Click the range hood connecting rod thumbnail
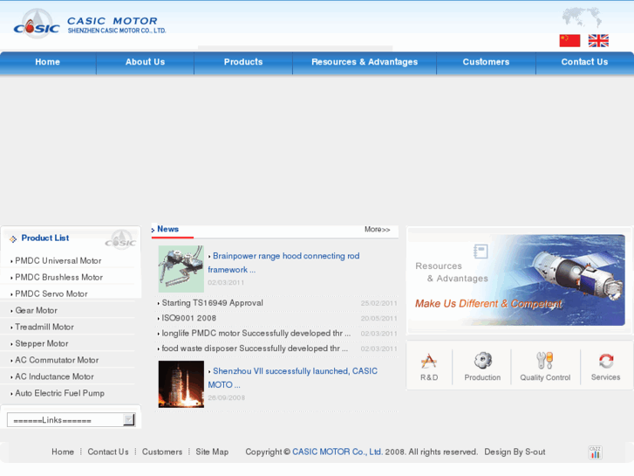 [181, 269]
